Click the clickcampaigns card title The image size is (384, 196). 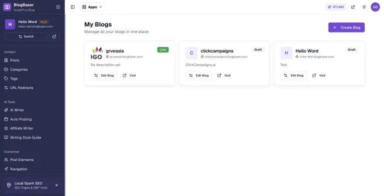[217, 51]
